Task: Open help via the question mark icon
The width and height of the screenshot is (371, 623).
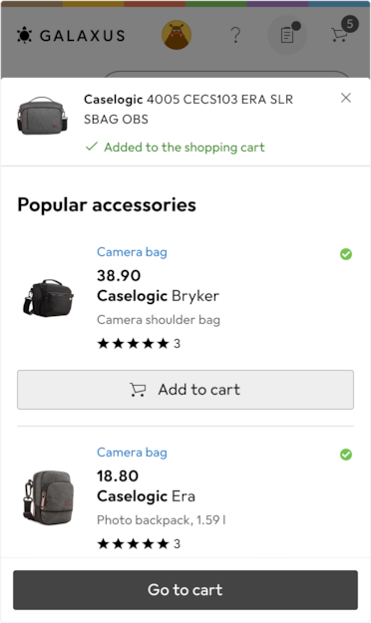Action: [235, 35]
